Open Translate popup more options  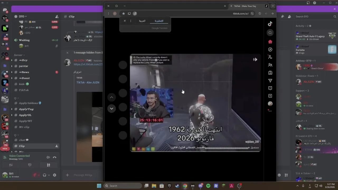pyautogui.click(x=130, y=21)
